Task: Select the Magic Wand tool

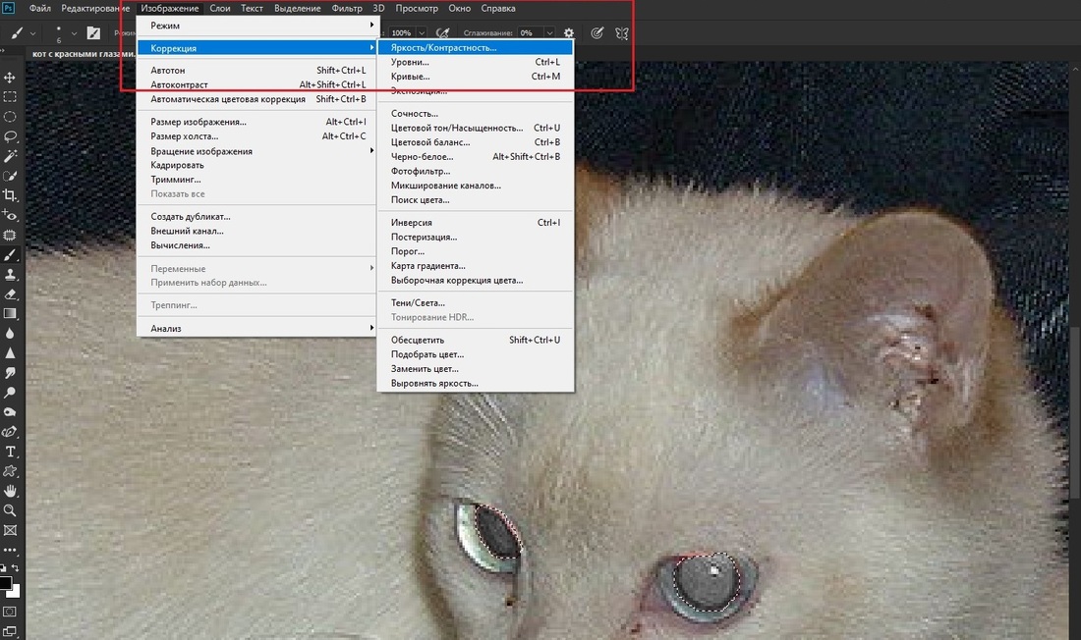Action: 11,156
